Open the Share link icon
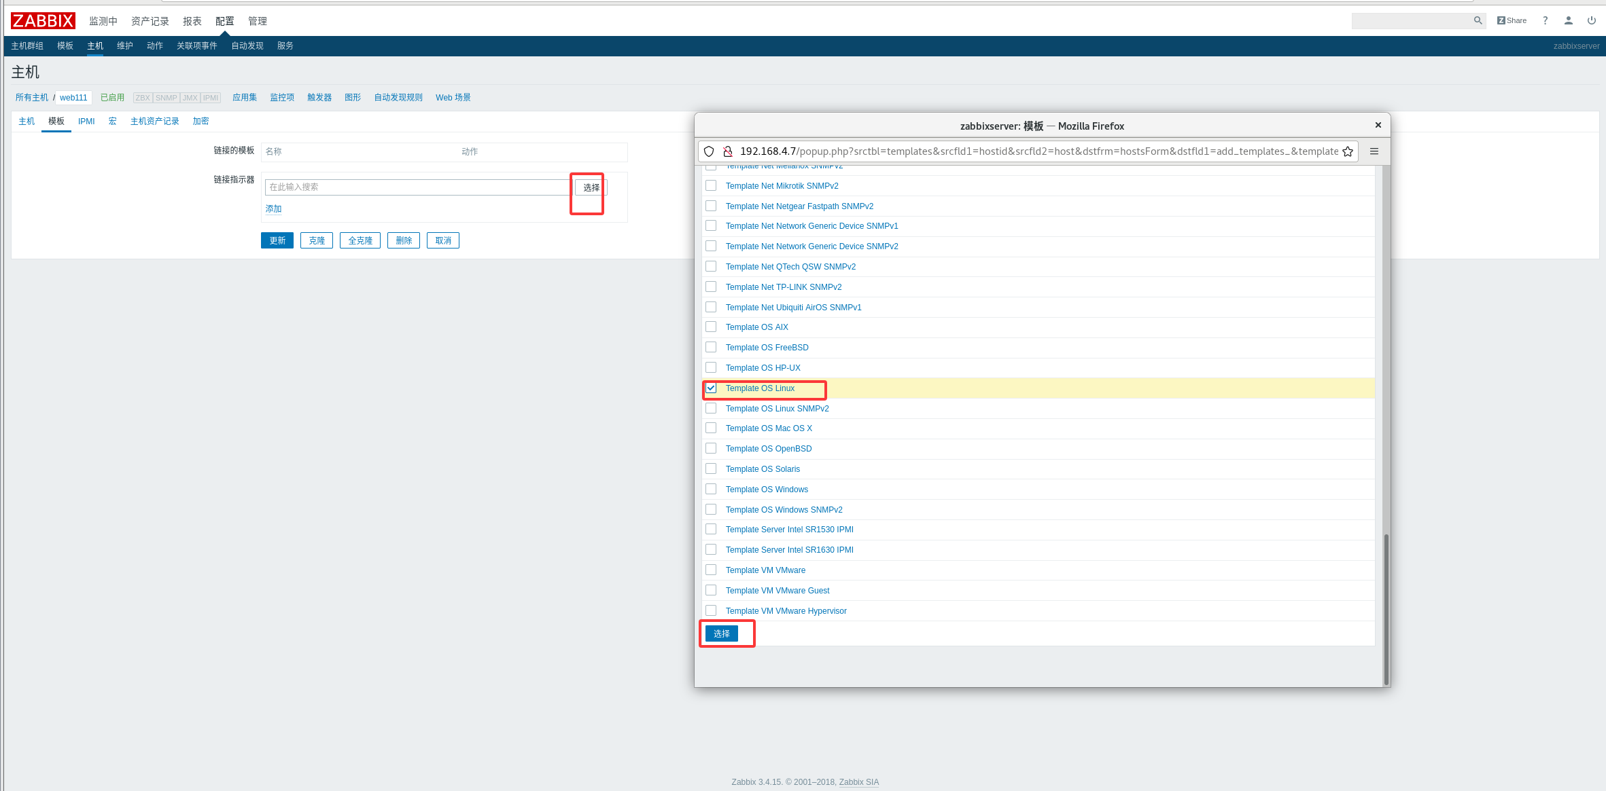Viewport: 1606px width, 791px height. tap(1512, 20)
